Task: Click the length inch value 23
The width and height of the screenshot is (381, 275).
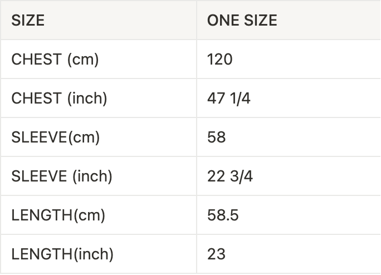Action: tap(216, 254)
